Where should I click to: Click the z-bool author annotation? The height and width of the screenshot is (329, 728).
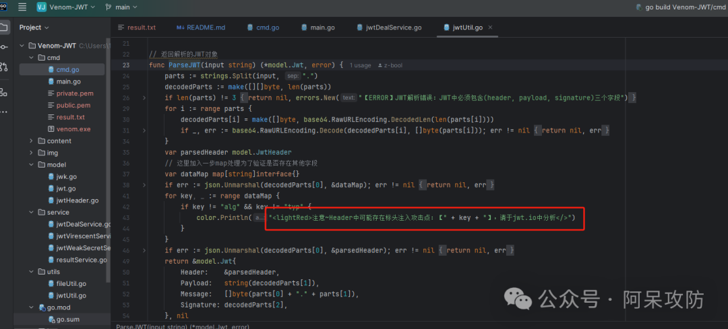point(390,65)
